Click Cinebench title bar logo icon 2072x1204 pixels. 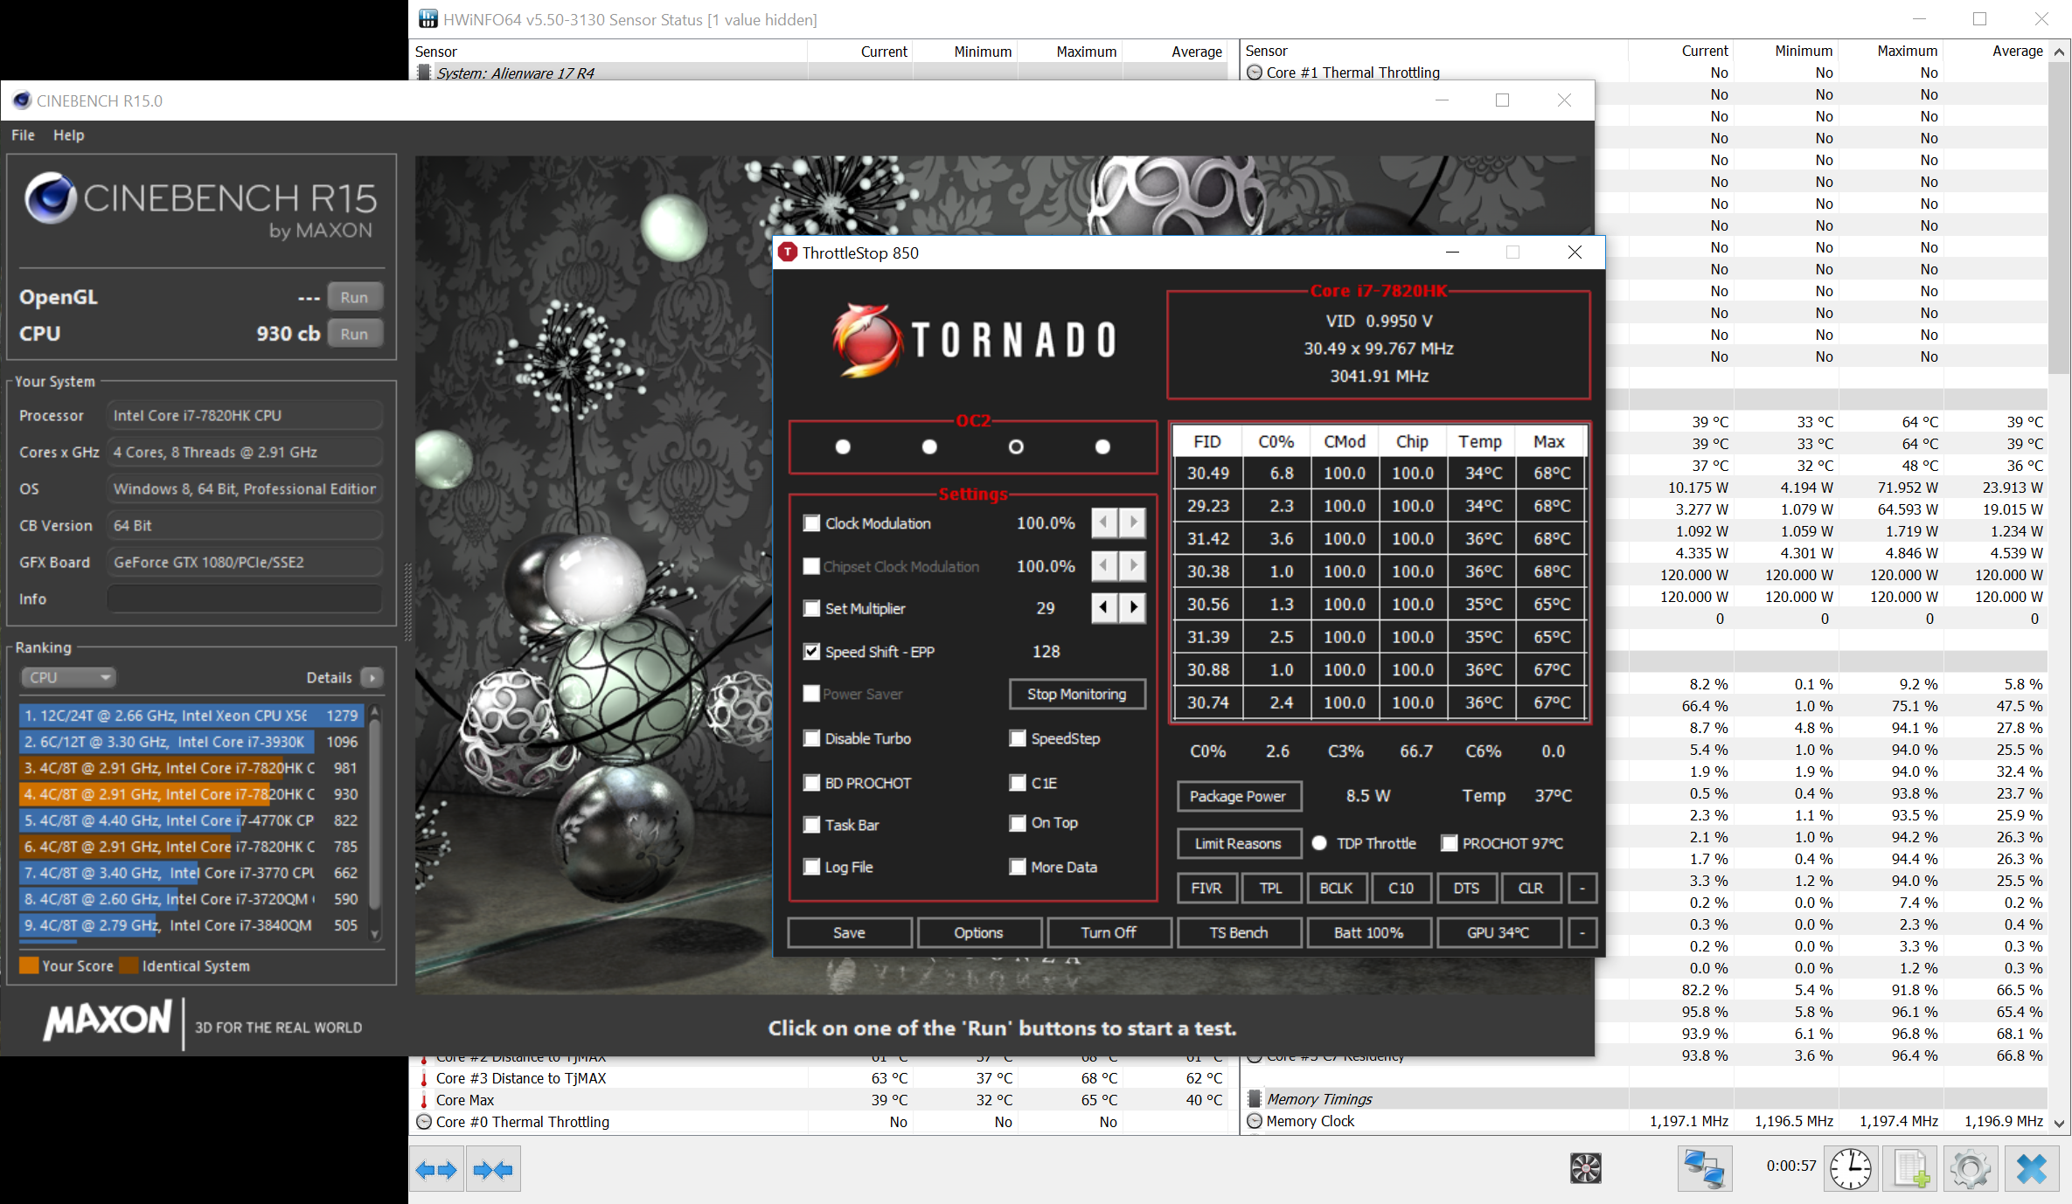coord(22,100)
